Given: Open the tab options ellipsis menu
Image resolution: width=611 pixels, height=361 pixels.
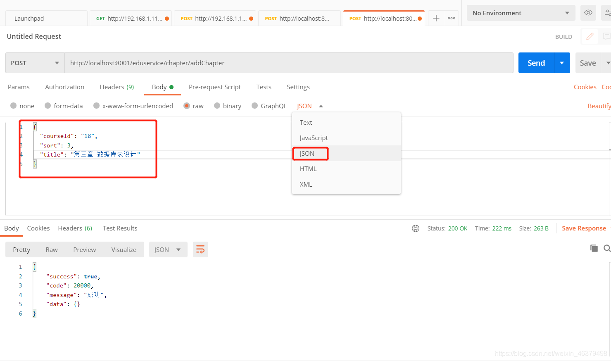Looking at the screenshot, I should tap(452, 18).
